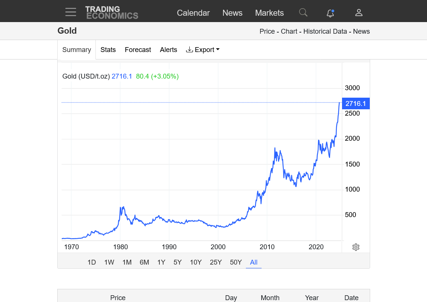Open Markets in top navigation

[269, 13]
